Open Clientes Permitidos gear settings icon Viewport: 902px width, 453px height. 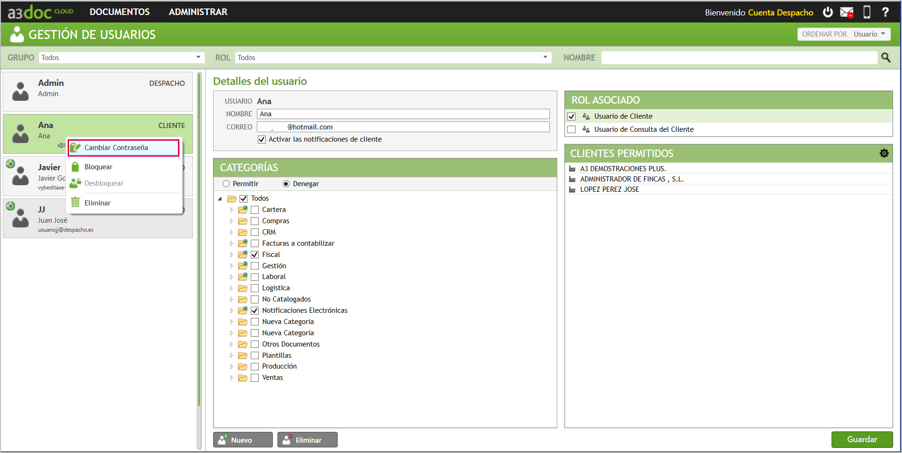884,153
